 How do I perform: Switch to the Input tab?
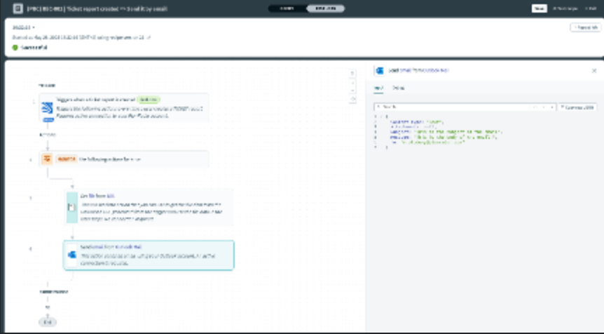[x=378, y=88]
